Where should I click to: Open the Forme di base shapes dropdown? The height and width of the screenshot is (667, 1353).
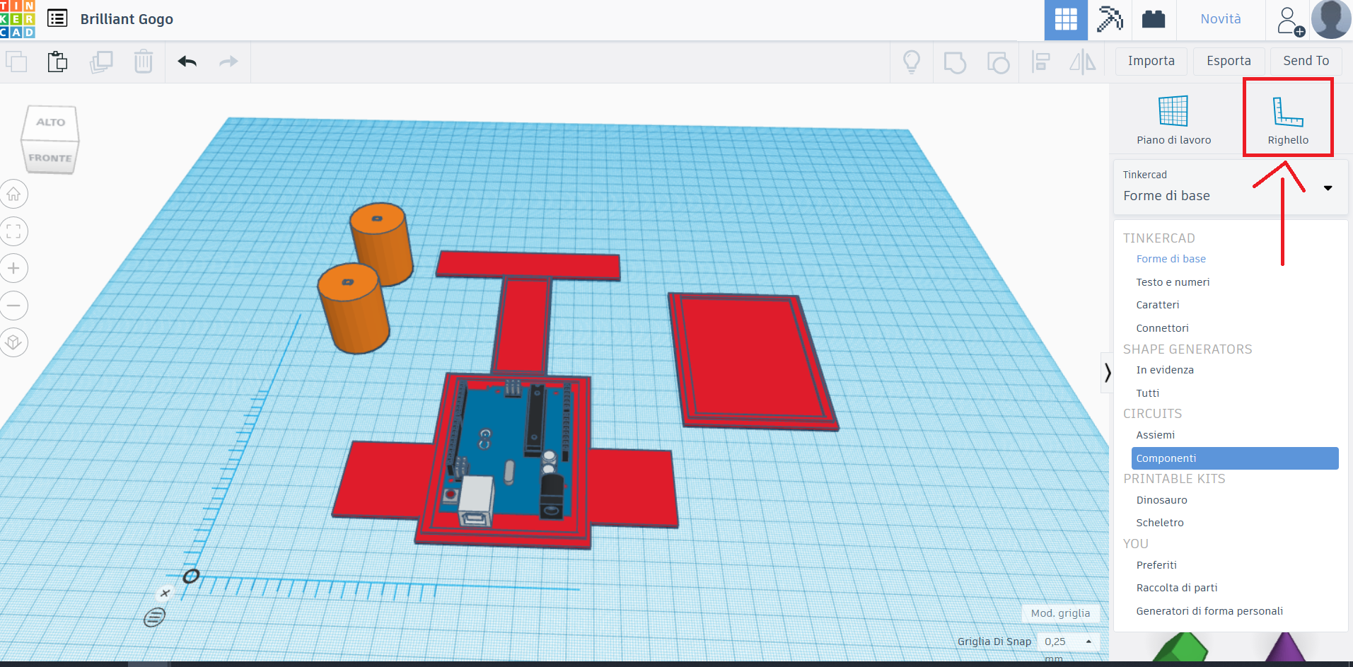tap(1231, 187)
